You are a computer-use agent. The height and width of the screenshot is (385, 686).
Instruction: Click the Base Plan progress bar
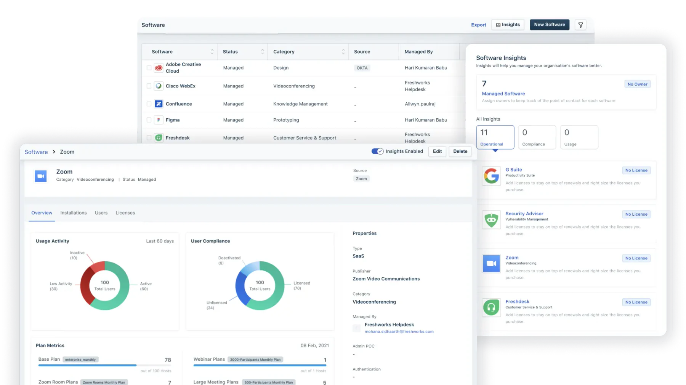tap(105, 365)
